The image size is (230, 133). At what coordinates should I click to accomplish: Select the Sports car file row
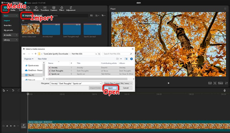click(x=91, y=74)
